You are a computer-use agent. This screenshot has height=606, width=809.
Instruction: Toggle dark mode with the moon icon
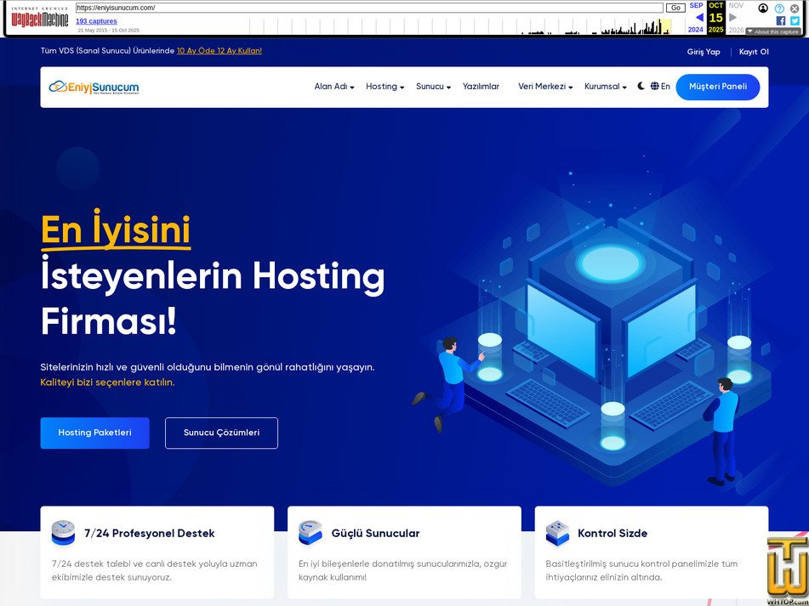click(x=641, y=86)
